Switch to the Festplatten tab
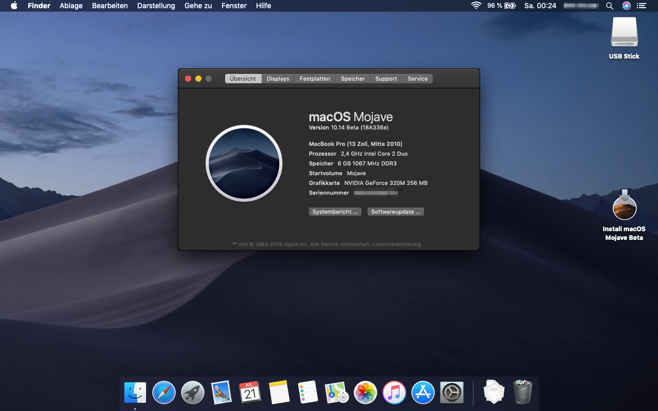The image size is (658, 411). point(315,79)
